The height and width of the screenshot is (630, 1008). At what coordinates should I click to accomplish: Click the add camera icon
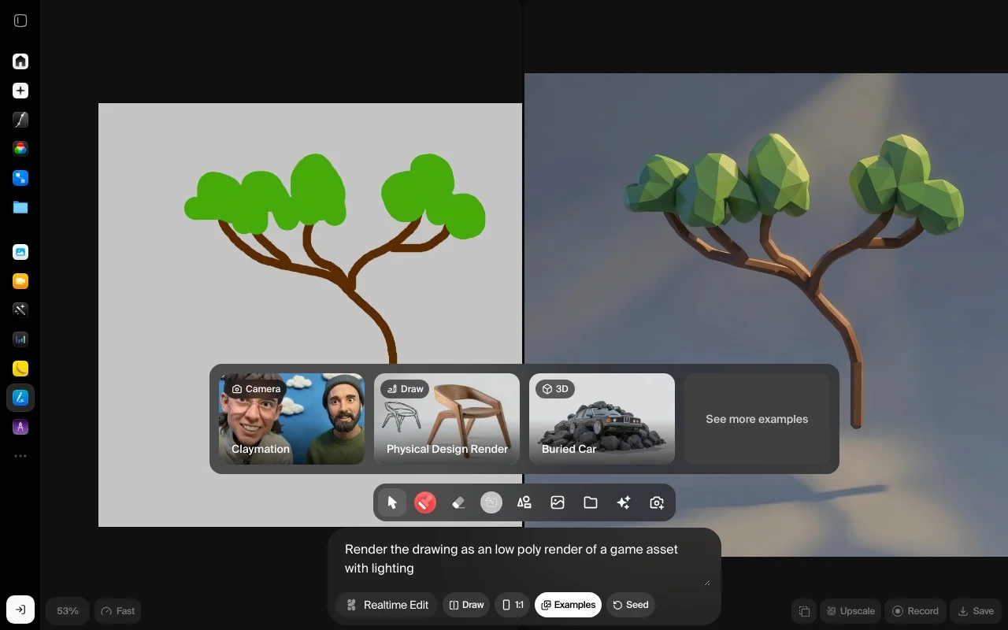pyautogui.click(x=657, y=502)
